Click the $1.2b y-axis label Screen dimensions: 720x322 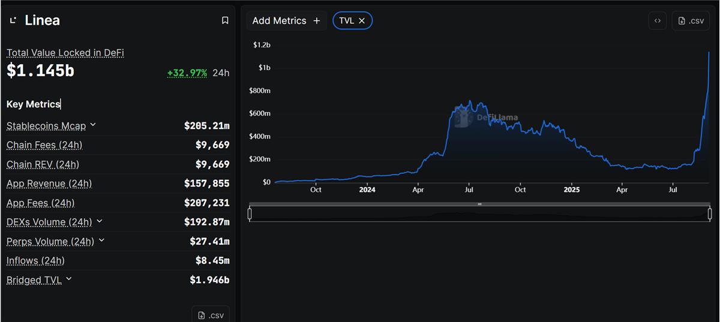click(x=262, y=45)
